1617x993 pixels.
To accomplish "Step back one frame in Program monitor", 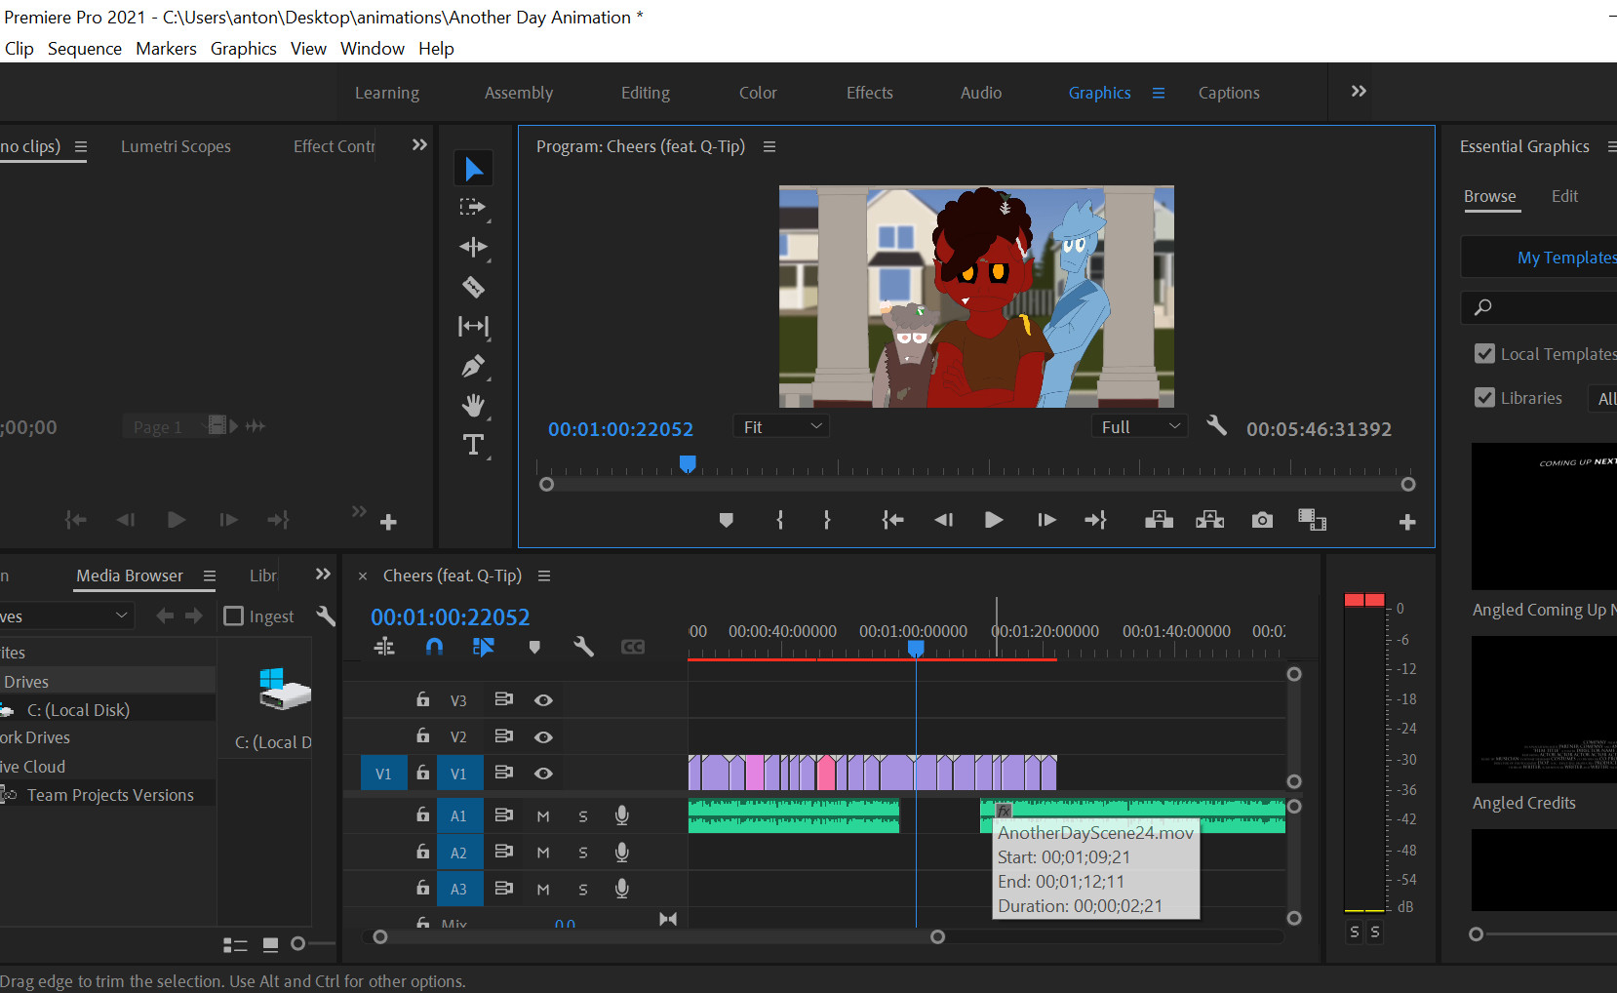I will point(943,520).
